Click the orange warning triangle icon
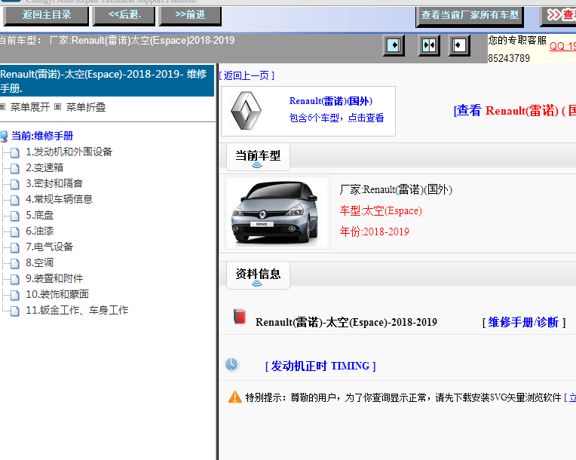The width and height of the screenshot is (576, 460). 234,397
